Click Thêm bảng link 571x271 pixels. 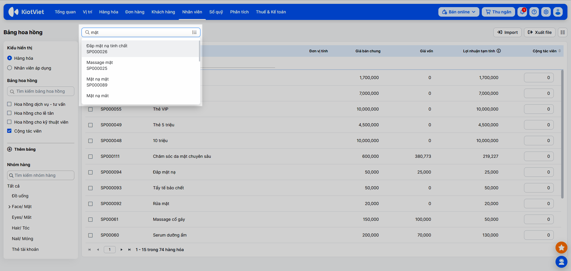[25, 149]
